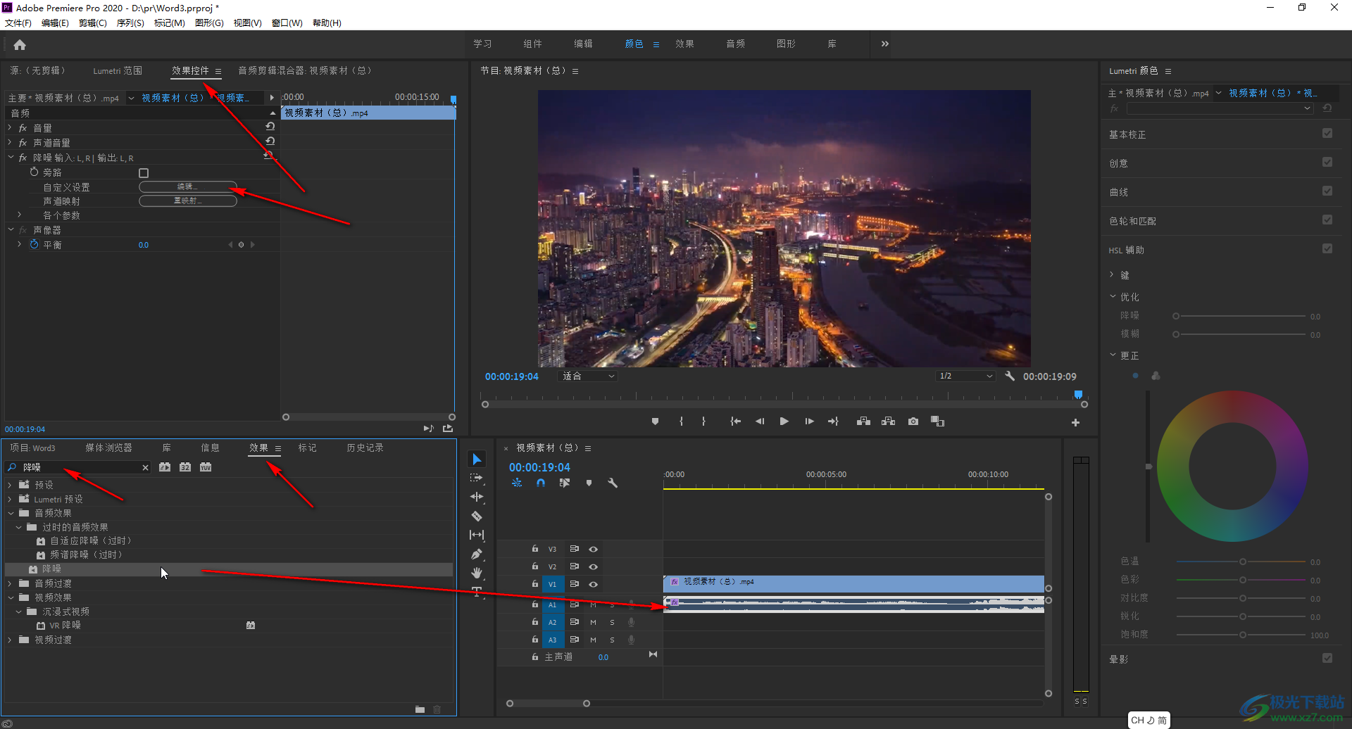Click the Extract button
Viewport: 1352px width, 729px height.
[889, 421]
